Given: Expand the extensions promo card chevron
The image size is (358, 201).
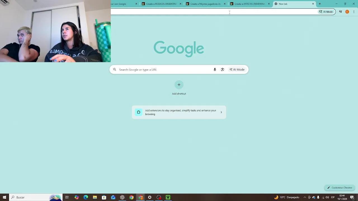Looking at the screenshot, I should (221, 112).
